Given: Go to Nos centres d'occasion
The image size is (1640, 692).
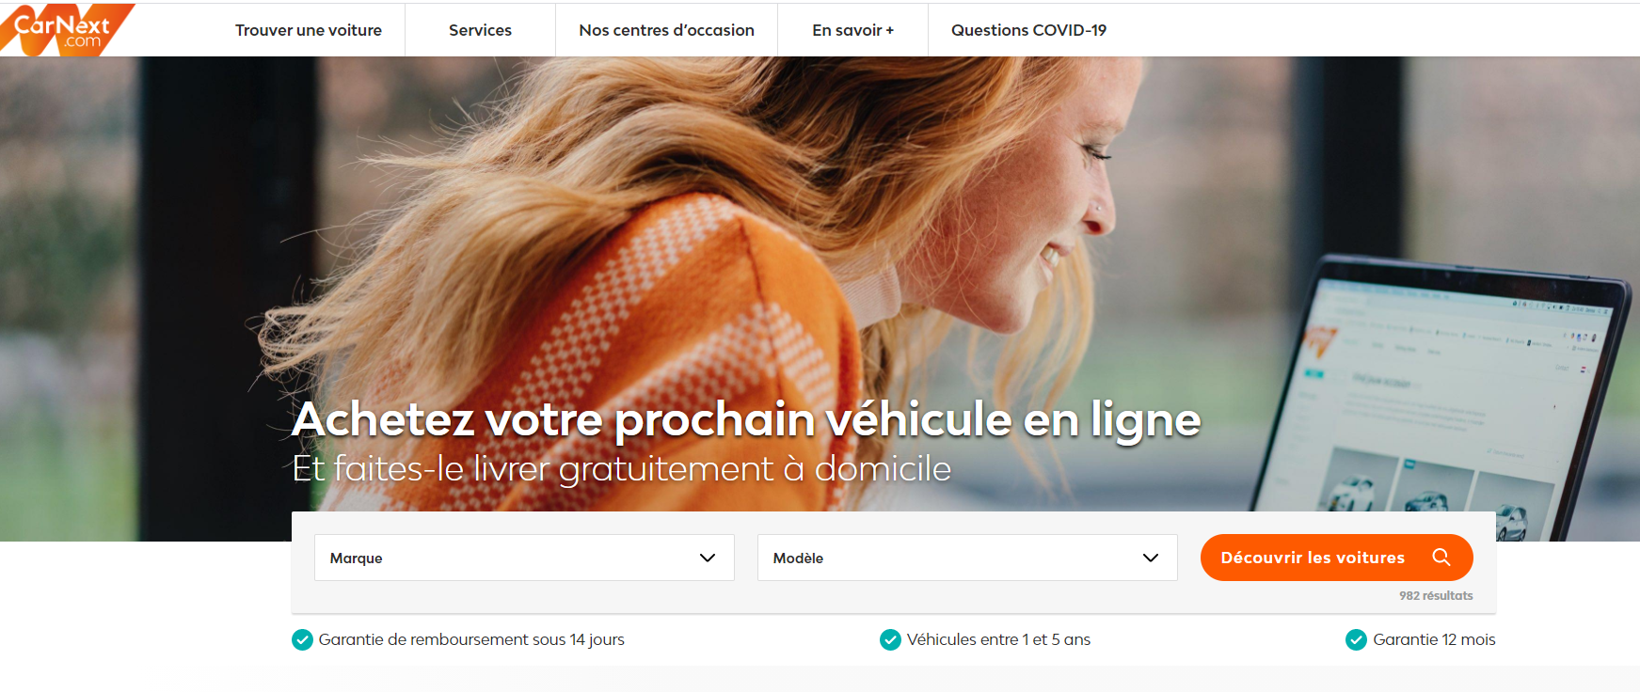Looking at the screenshot, I should [x=666, y=30].
